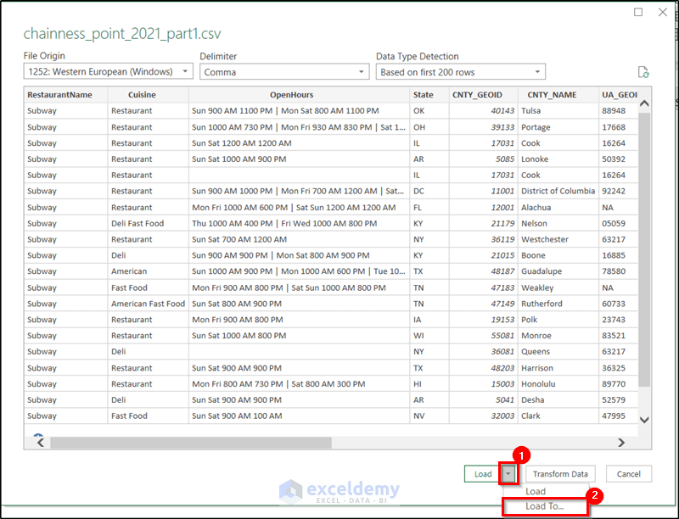
Task: Click the Alachua county cell
Action: 558,208
